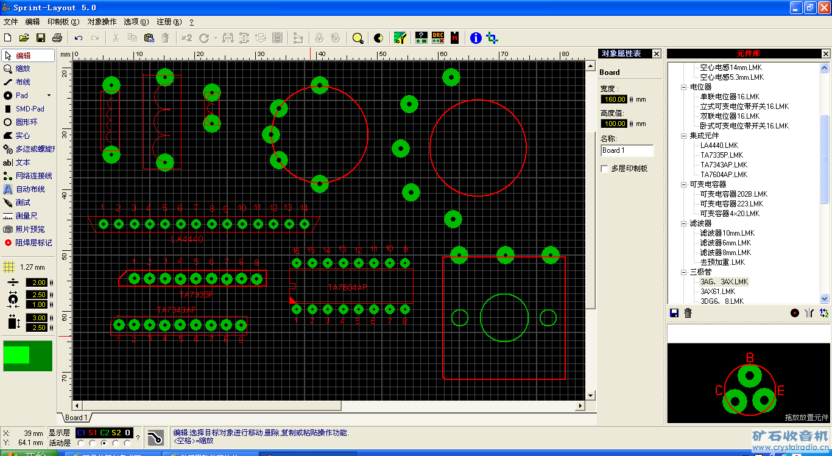Click the board 名称 input field

point(627,150)
